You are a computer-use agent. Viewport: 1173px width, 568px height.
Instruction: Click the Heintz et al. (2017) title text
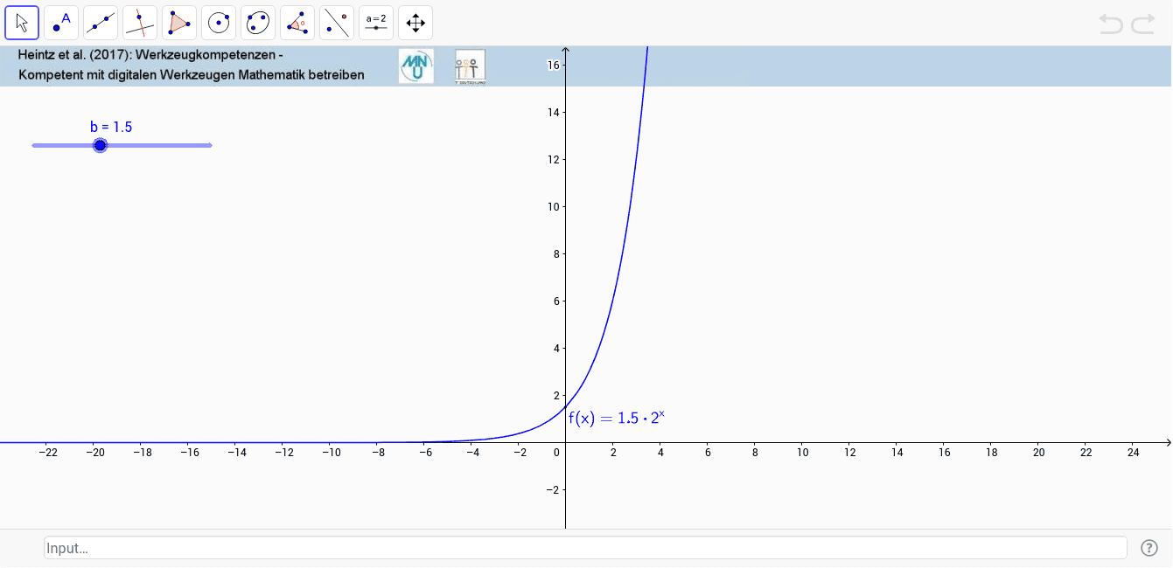point(151,54)
